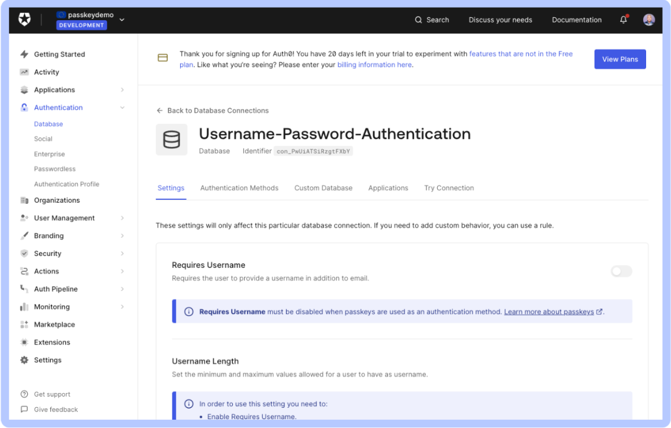Select Passwordless in the sidebar submenu

[54, 169]
